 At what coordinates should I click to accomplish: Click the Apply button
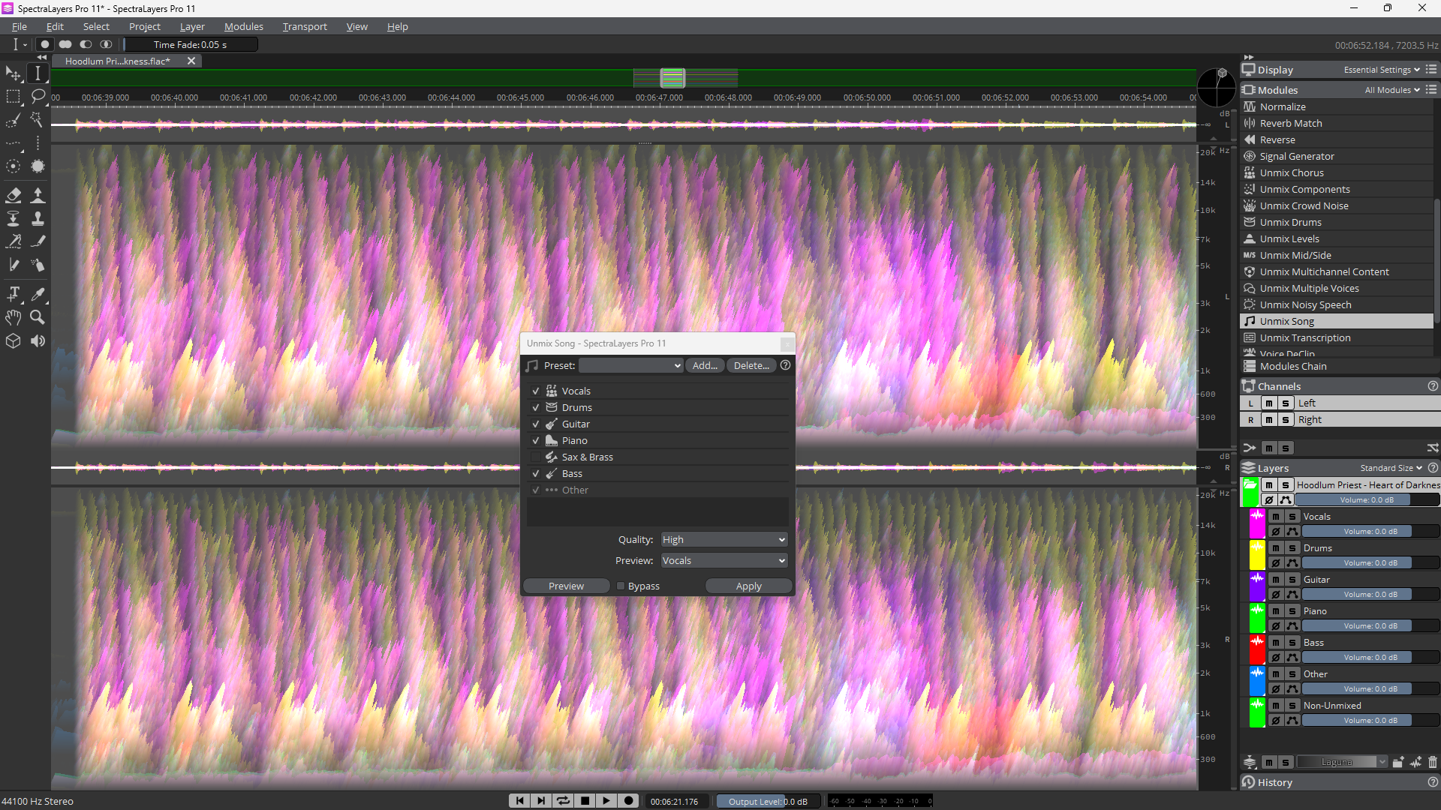748,586
